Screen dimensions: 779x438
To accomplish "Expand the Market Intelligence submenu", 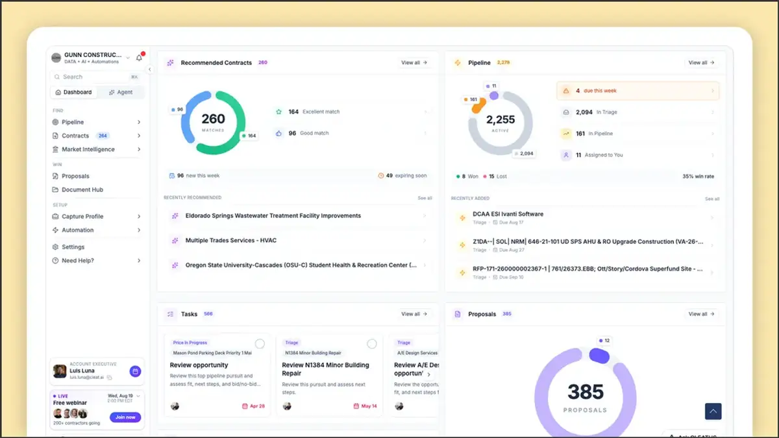I will 139,149.
